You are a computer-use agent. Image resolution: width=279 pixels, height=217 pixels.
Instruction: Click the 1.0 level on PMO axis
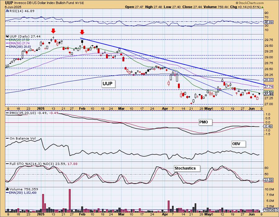click(268, 114)
